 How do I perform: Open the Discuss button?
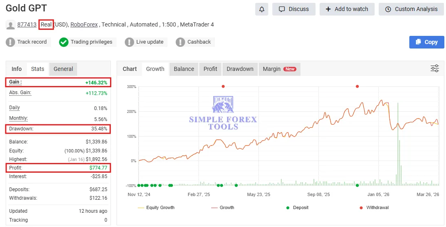tap(294, 9)
